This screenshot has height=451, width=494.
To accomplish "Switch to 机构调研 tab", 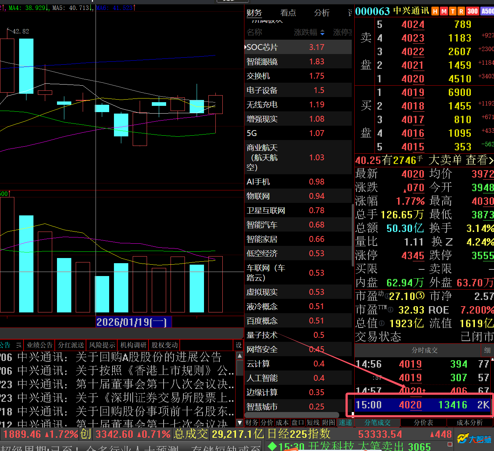I will point(133,345).
